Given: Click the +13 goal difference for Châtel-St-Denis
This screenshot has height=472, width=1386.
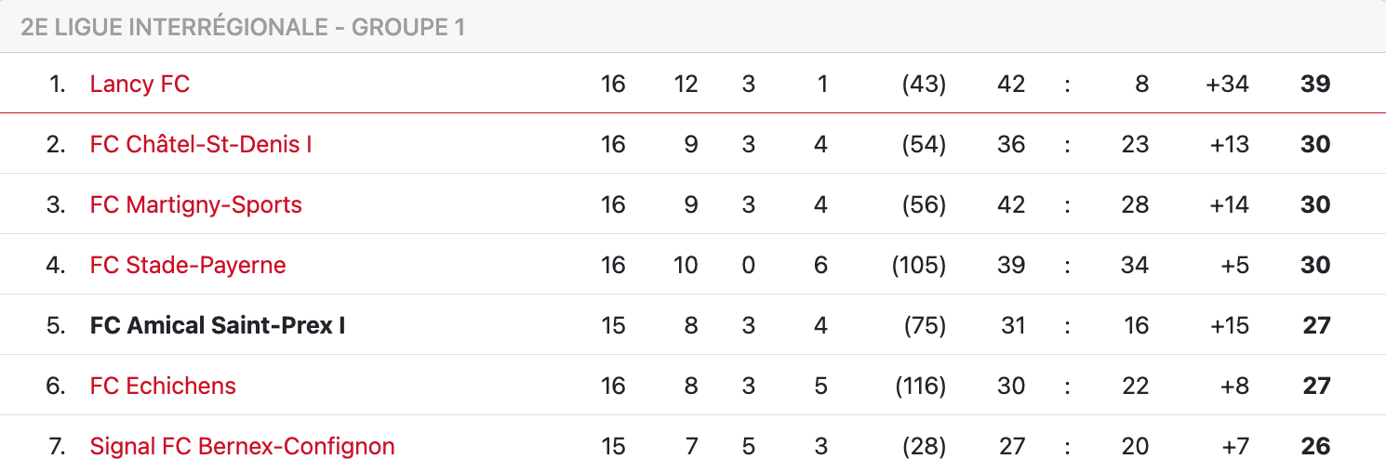Looking at the screenshot, I should pyautogui.click(x=1227, y=144).
